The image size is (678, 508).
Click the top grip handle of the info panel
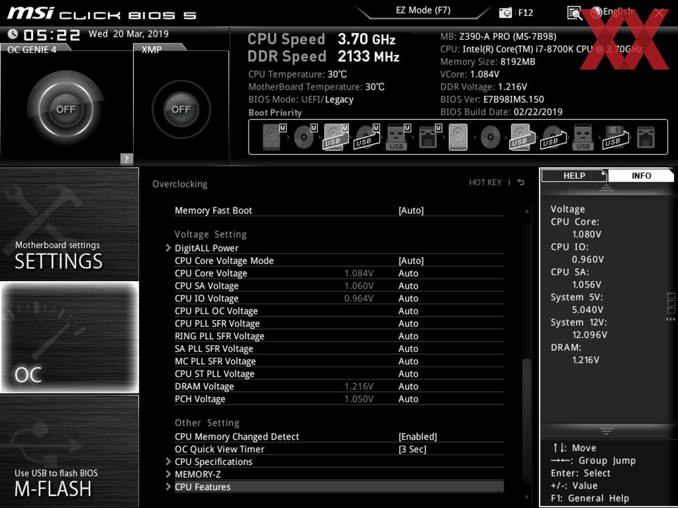[x=606, y=187]
